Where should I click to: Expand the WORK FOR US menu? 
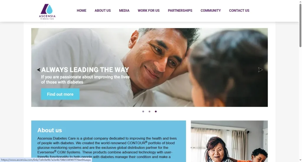pyautogui.click(x=149, y=11)
